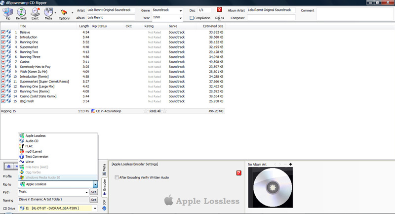The image size is (395, 214).
Task: Click the plus icon above album art
Action: coord(291,164)
